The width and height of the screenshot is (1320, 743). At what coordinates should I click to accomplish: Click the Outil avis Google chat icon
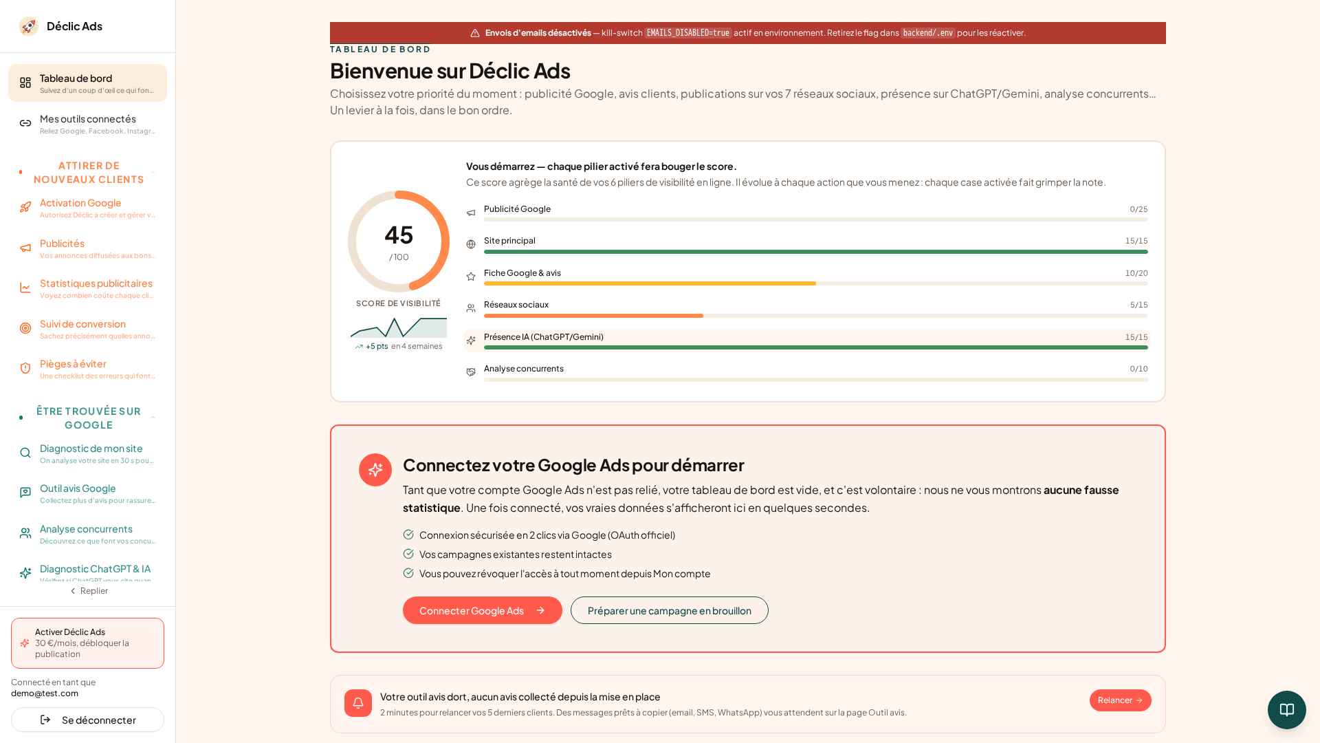[x=25, y=493]
